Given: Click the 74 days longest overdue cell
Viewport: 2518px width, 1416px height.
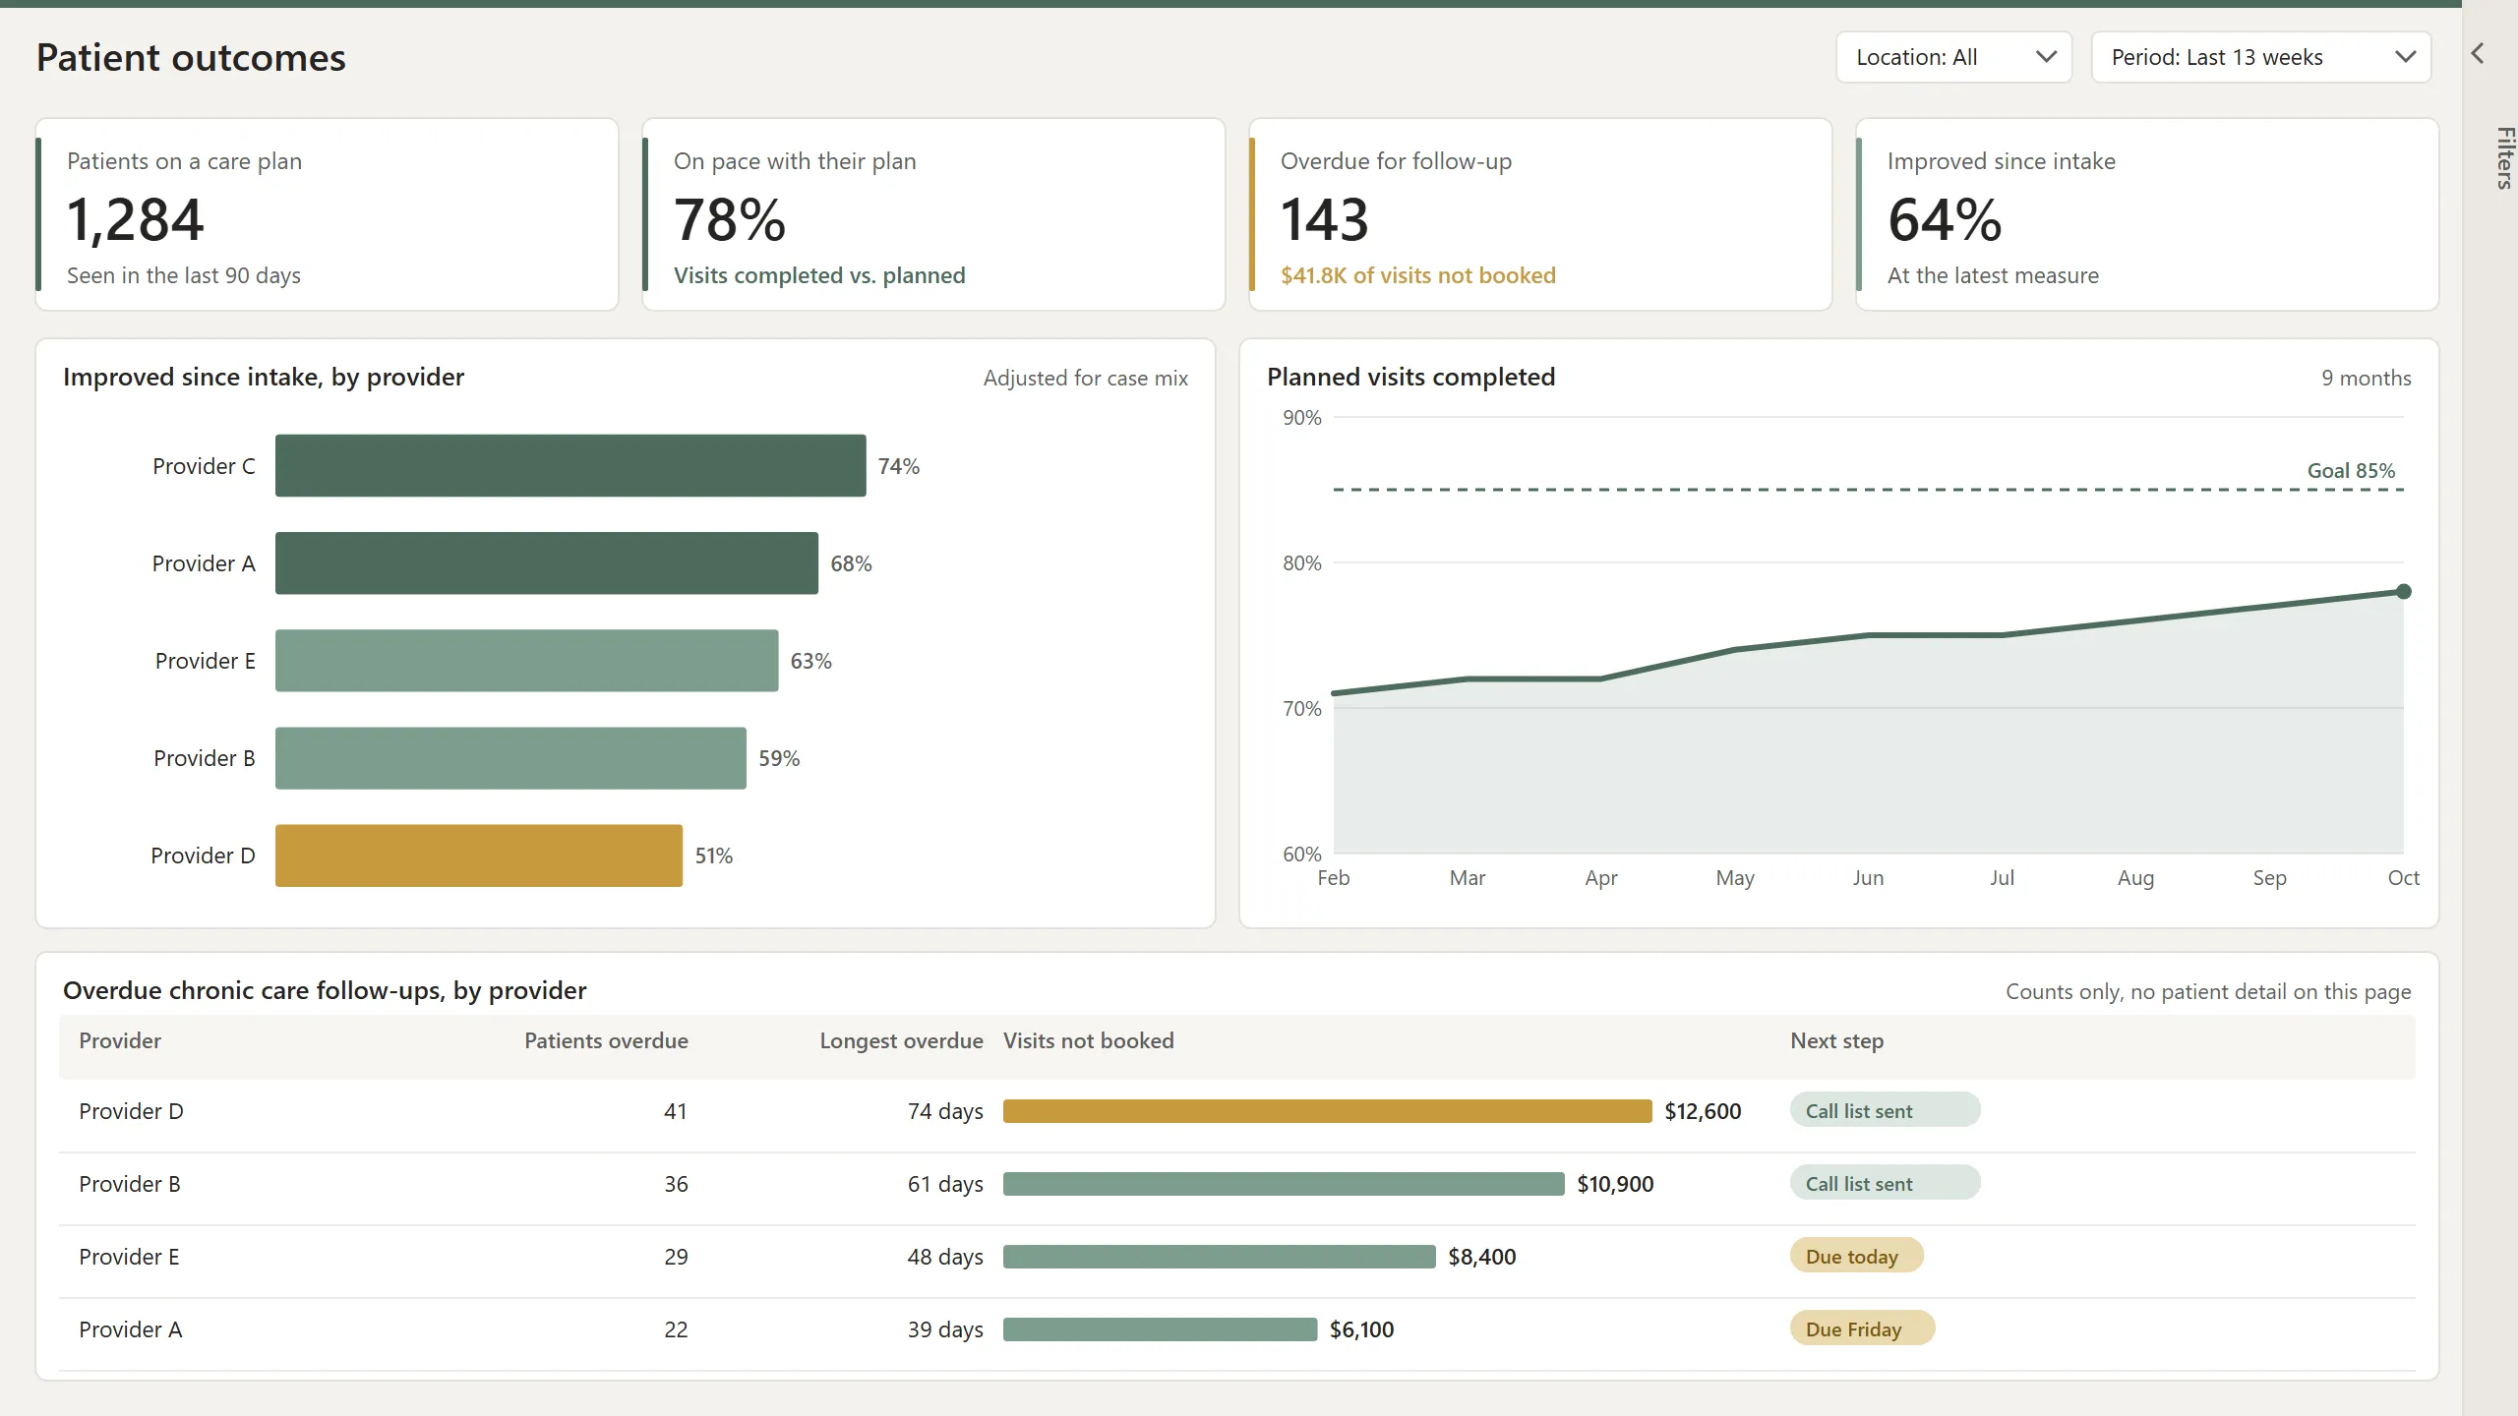Looking at the screenshot, I should (x=945, y=1111).
